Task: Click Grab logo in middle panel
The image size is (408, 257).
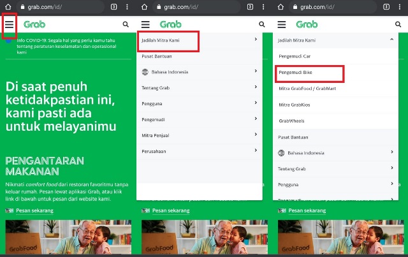Action: (x=171, y=24)
